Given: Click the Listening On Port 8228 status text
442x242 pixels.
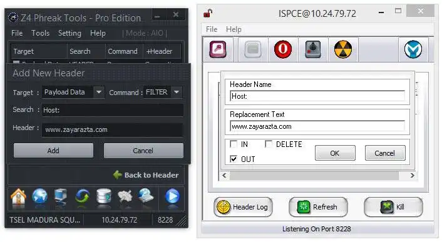Looking at the screenshot, I should [x=317, y=229].
